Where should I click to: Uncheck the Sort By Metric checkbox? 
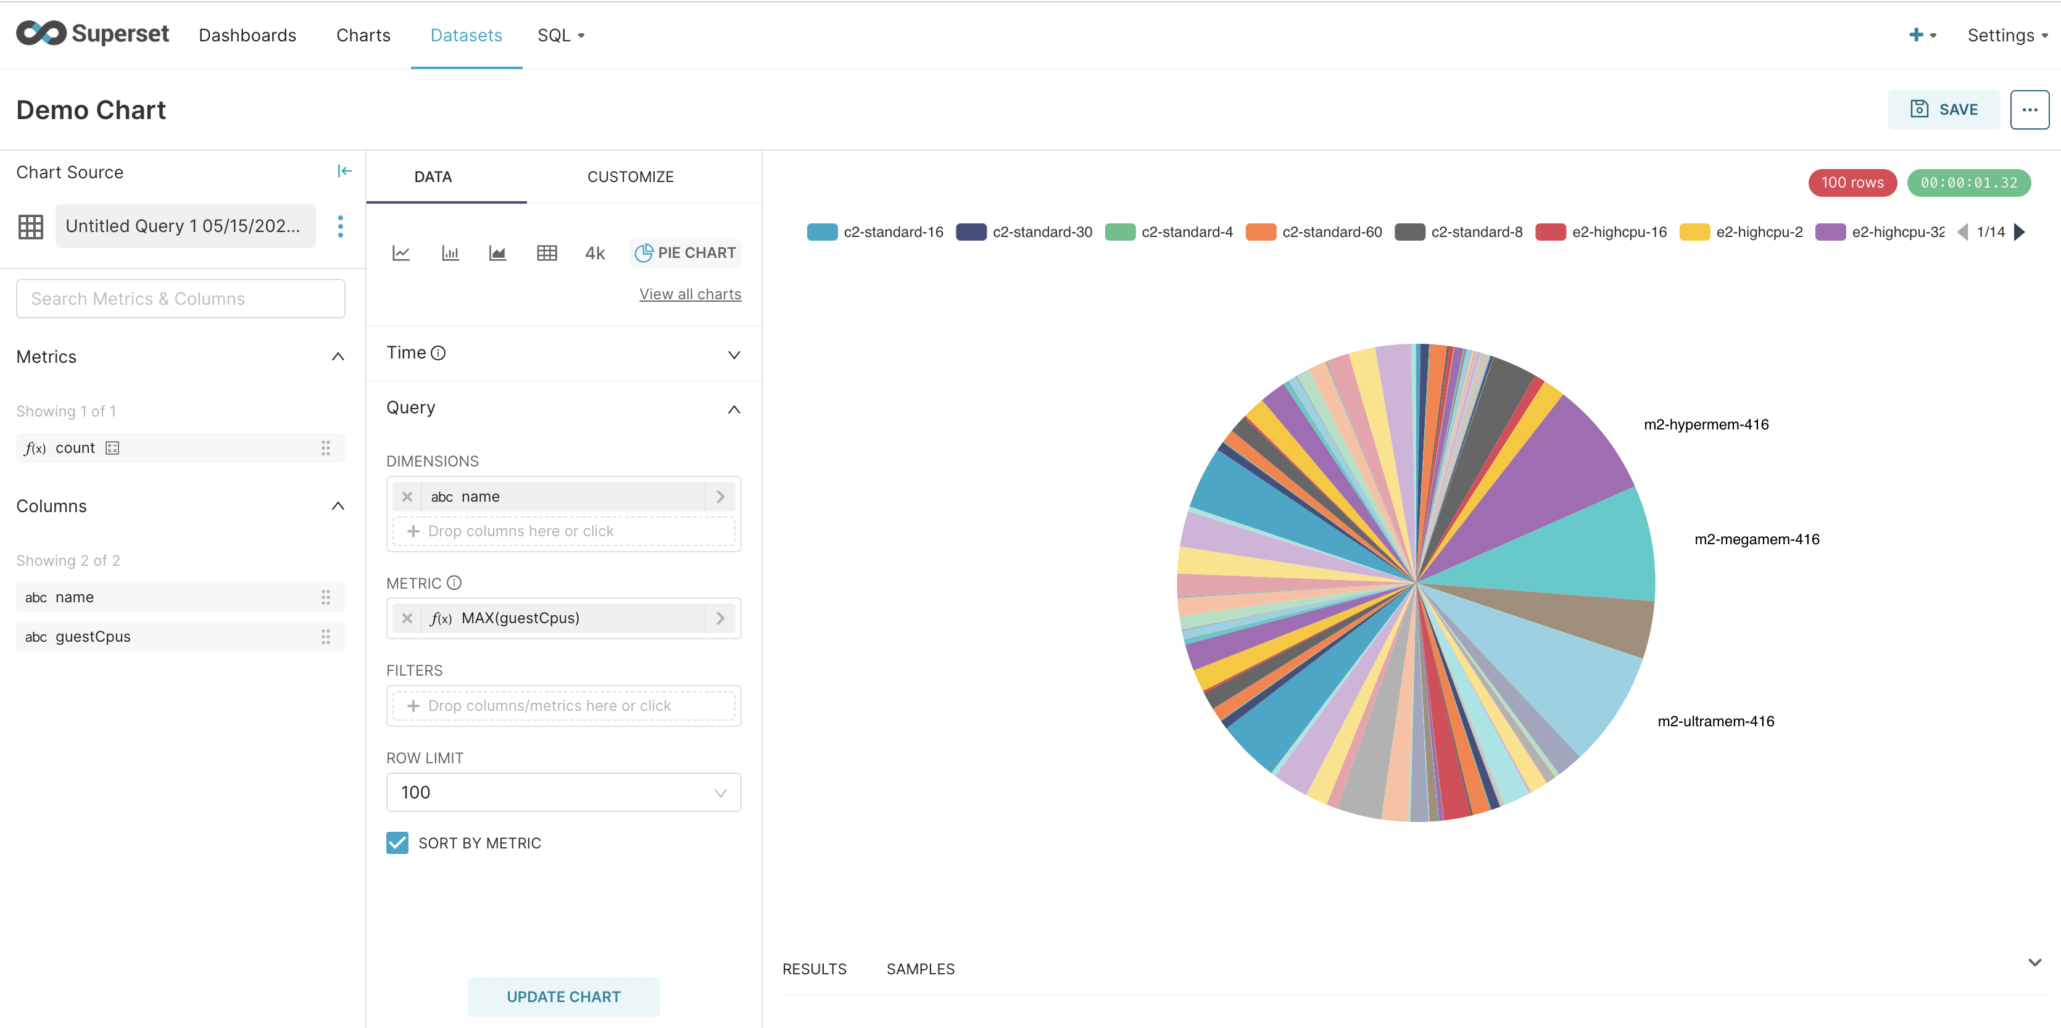pos(397,844)
